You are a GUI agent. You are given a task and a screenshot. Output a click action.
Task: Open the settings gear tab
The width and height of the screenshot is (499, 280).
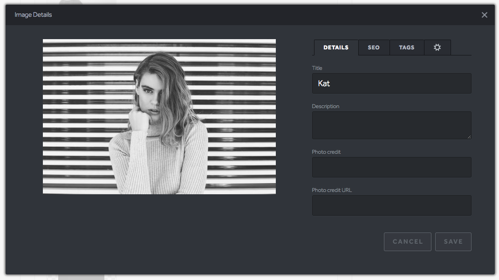(437, 47)
